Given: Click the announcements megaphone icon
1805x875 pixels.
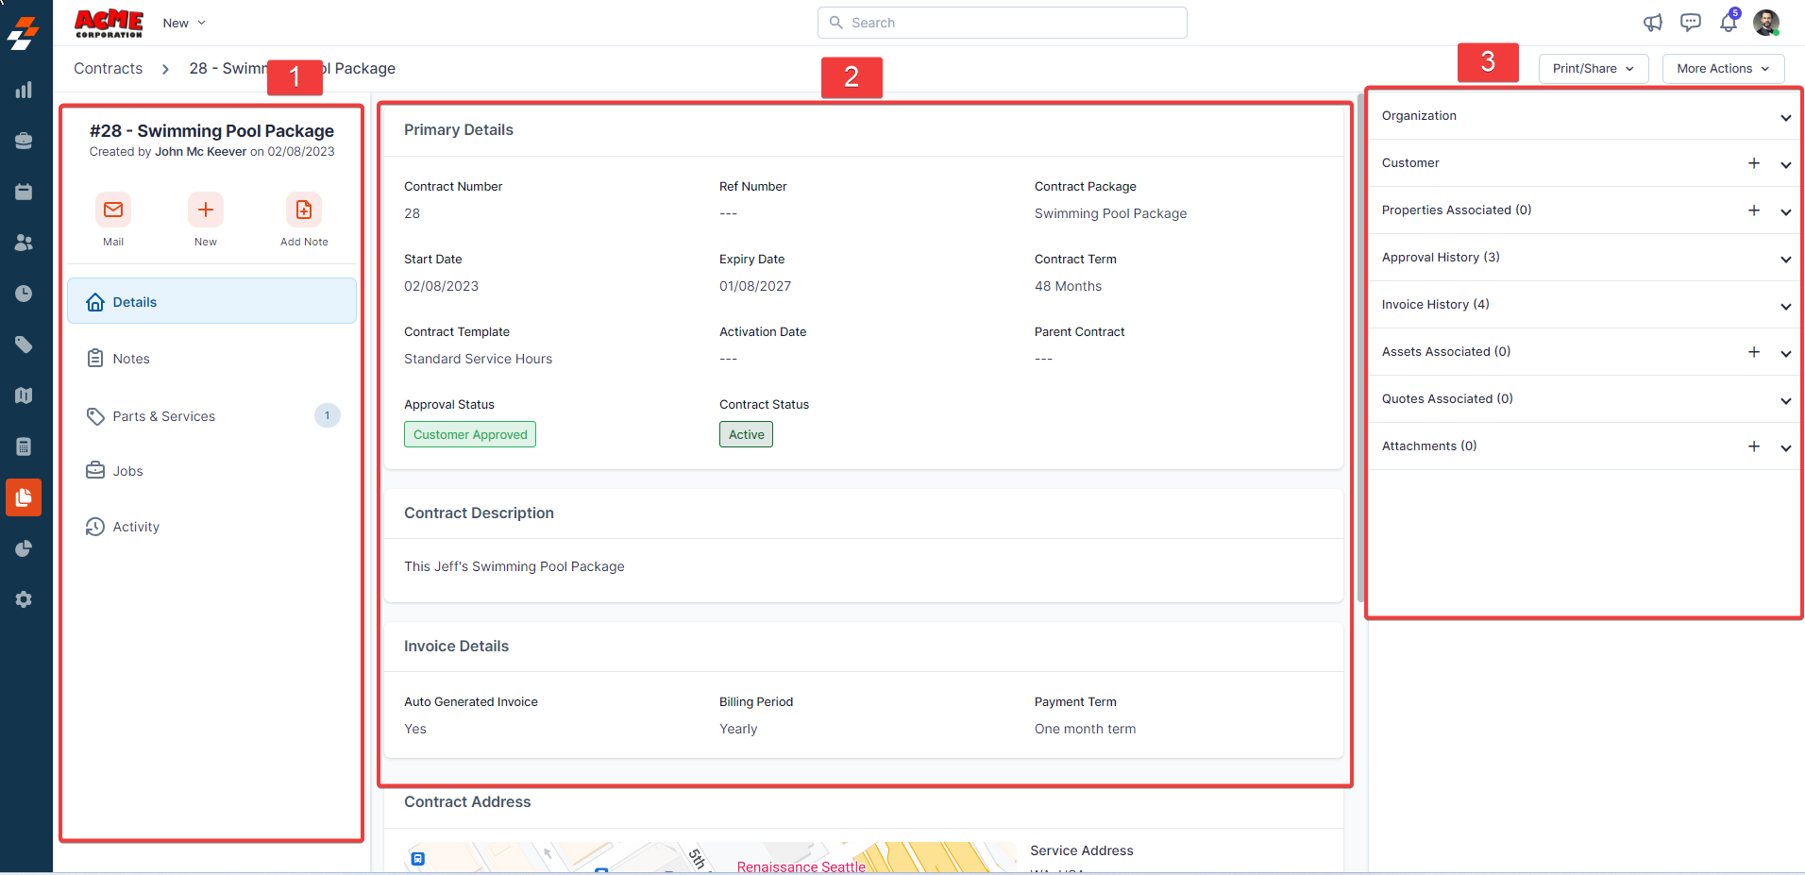Looking at the screenshot, I should [1652, 23].
